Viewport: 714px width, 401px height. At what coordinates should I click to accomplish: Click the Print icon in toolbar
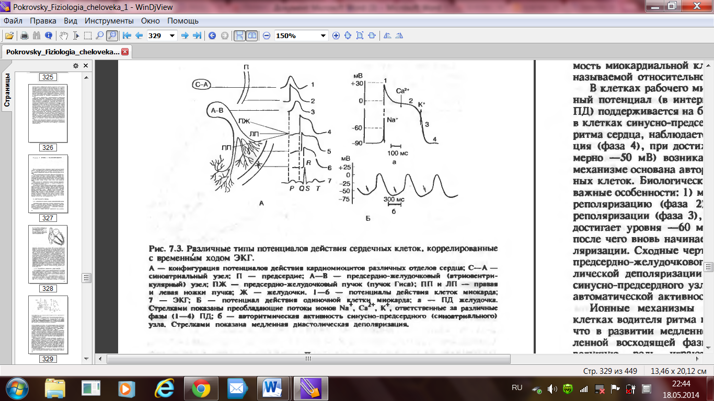click(24, 36)
